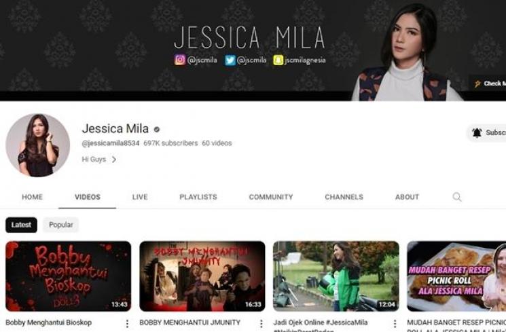Image resolution: width=506 pixels, height=332 pixels.
Task: Switch to the HOME tab
Action: [33, 197]
